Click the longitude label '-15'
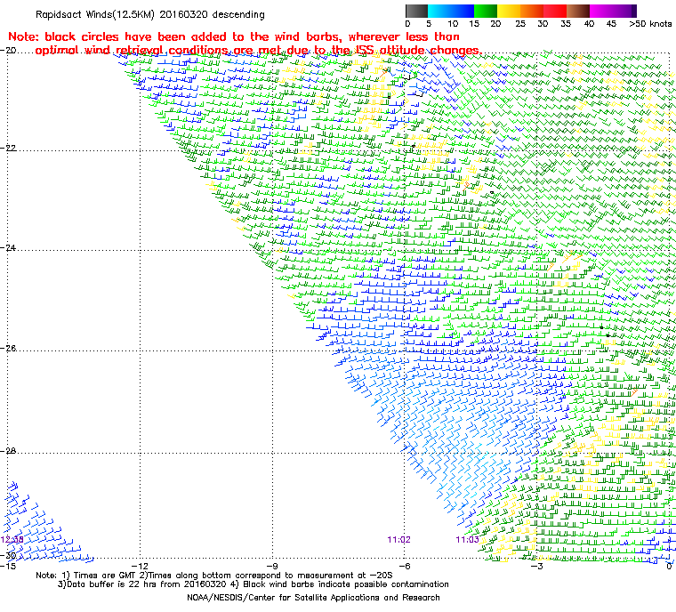 point(8,566)
